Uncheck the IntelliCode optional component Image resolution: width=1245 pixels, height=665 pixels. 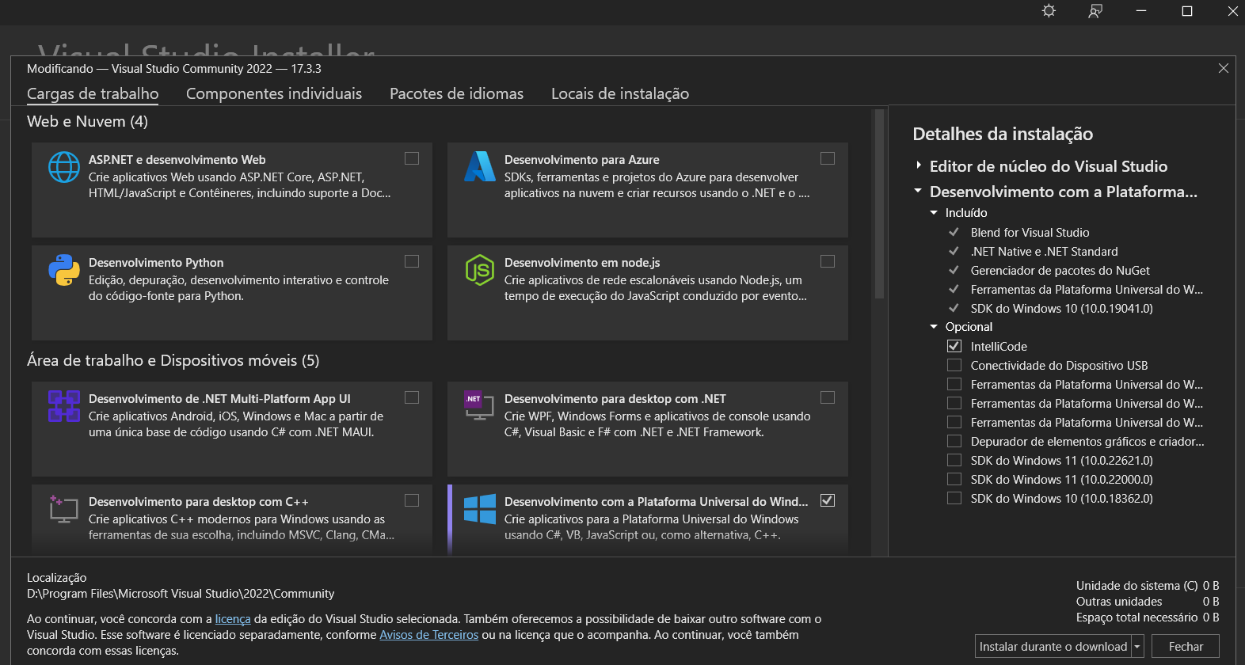[x=954, y=346]
